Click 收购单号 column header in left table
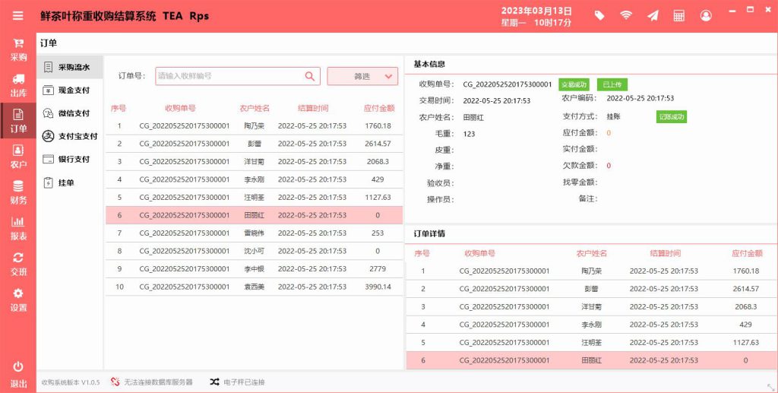The height and width of the screenshot is (393, 778). (x=180, y=108)
